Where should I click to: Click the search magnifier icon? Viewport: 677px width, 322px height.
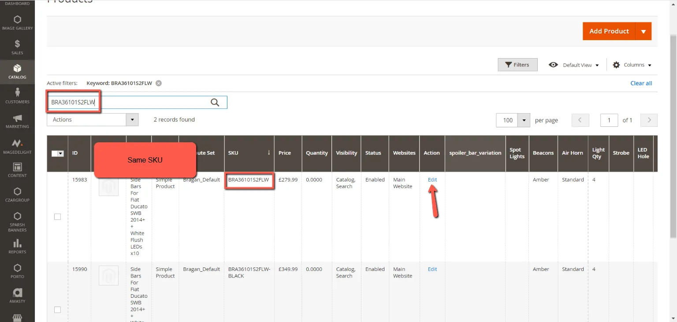coord(215,103)
